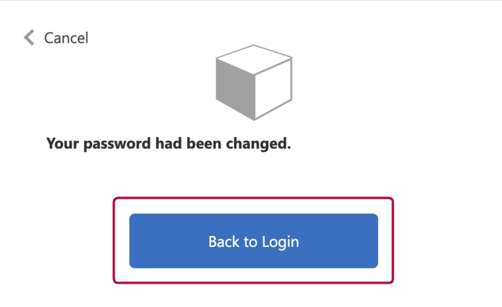Click the gray cube logo
502x307 pixels.
[254, 83]
